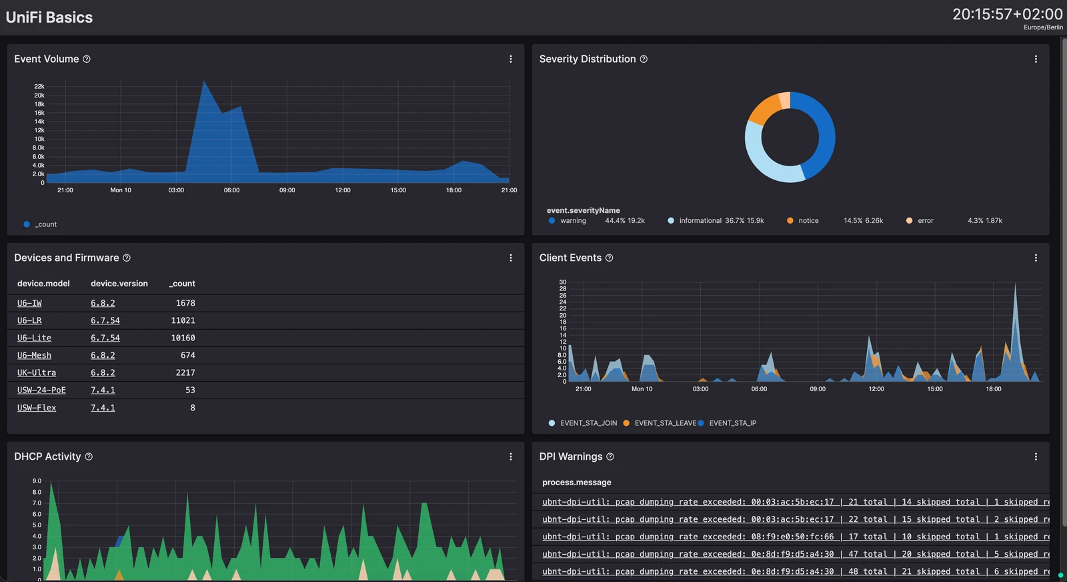Open Devices and Firmware panel options
Image resolution: width=1067 pixels, height=582 pixels.
(x=511, y=258)
